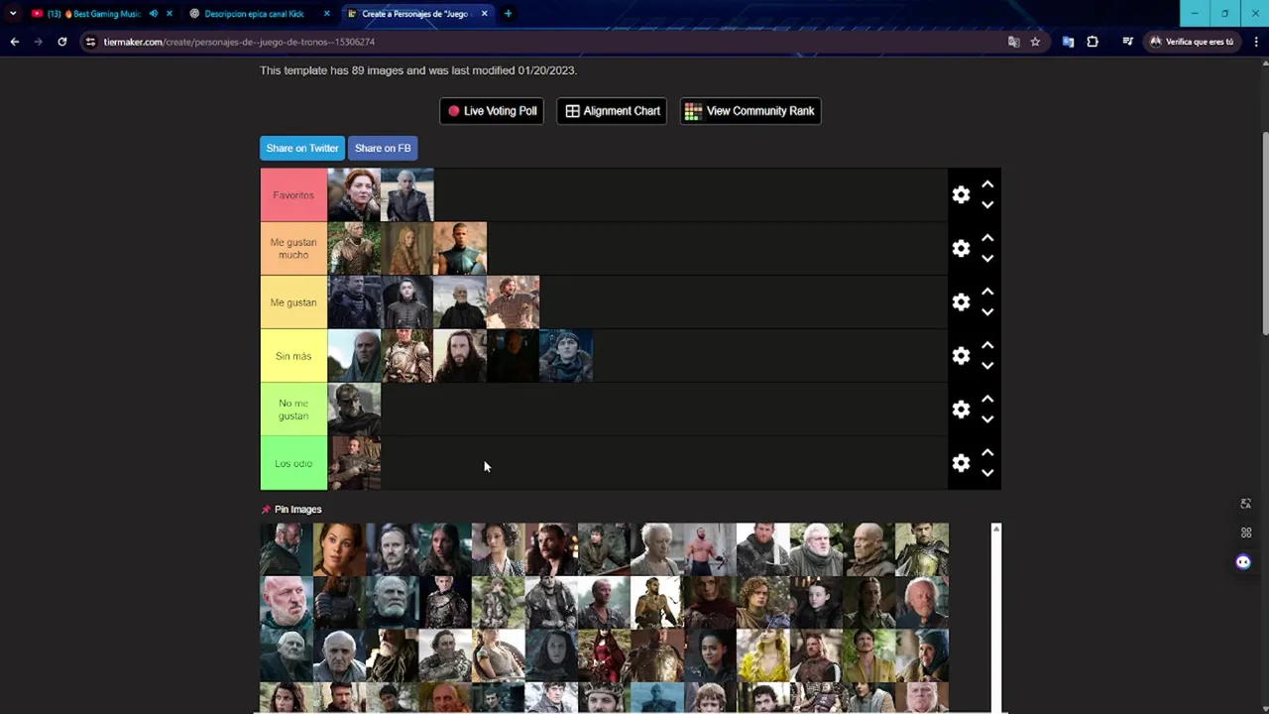Screen dimensions: 1269x714
Task: Move Favoritos row down with arrow
Action: [x=987, y=205]
